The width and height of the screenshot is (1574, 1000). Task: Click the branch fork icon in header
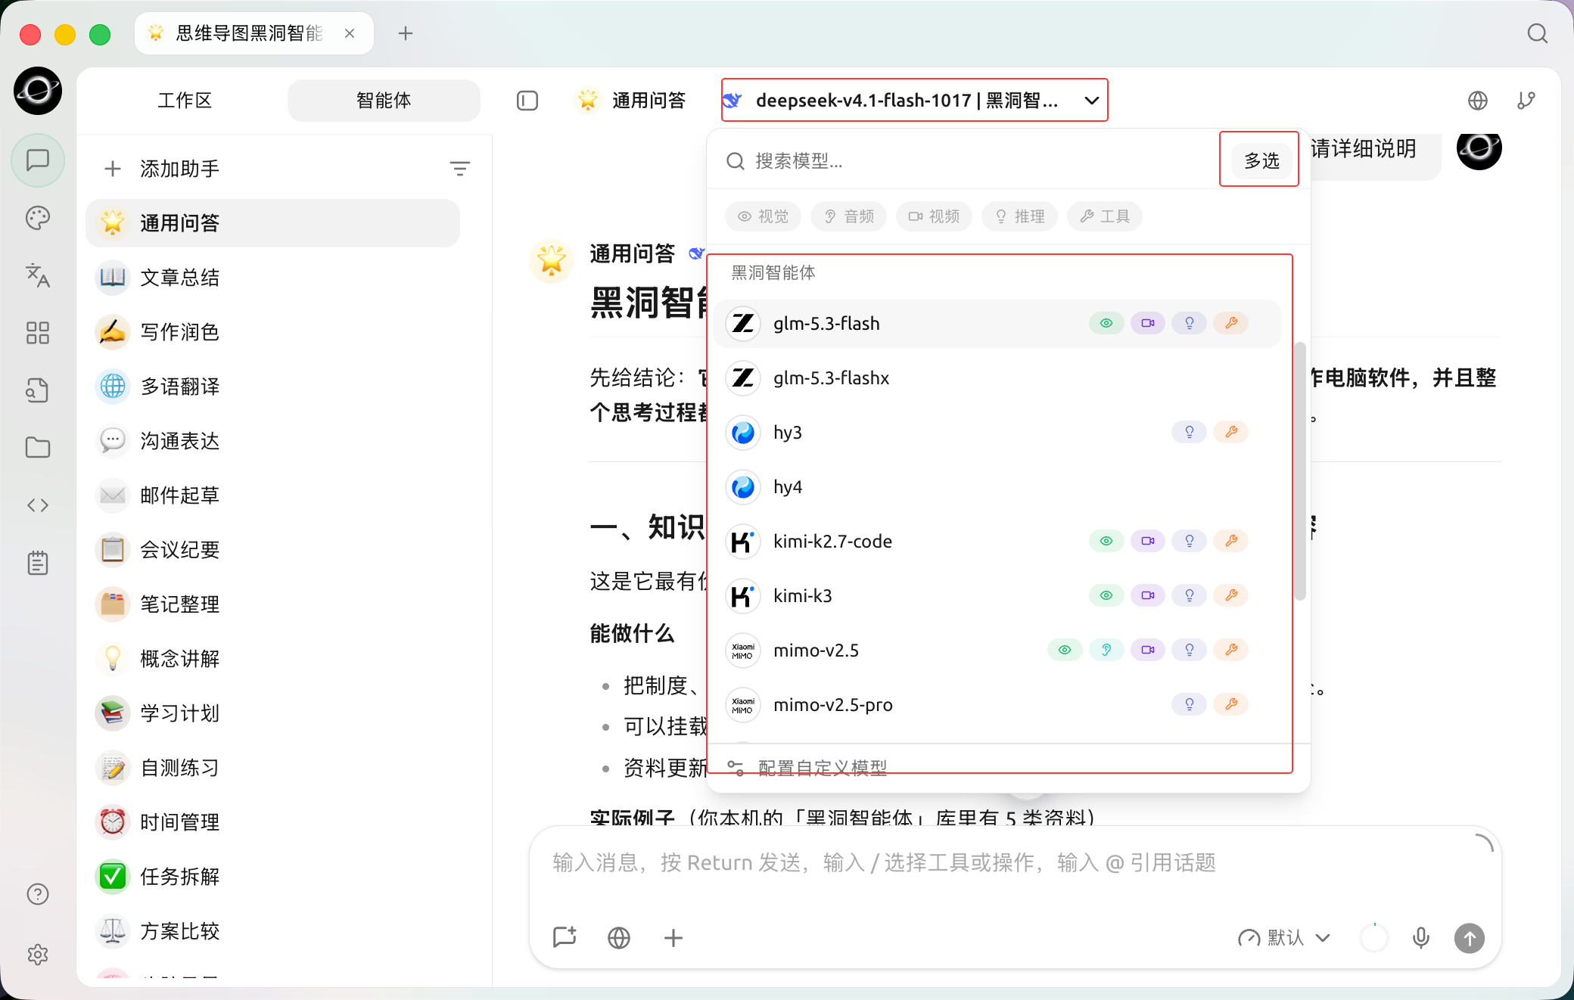click(1526, 101)
